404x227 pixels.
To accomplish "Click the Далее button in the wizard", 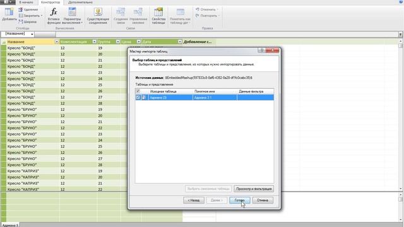I will (x=217, y=200).
